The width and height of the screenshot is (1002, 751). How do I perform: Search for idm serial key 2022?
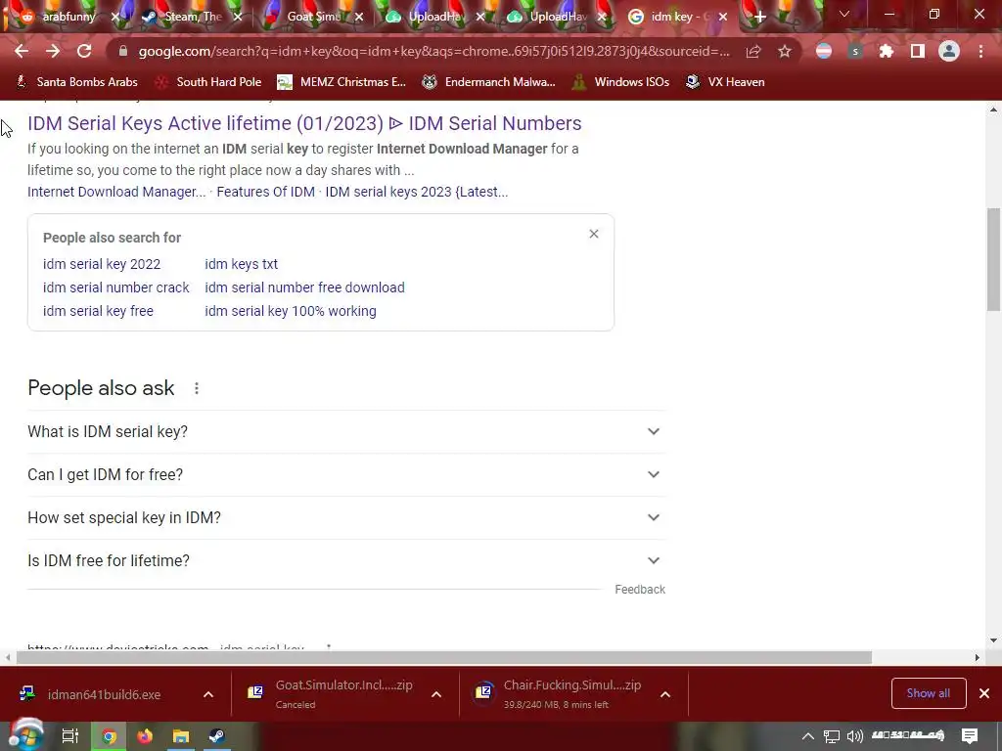(x=102, y=264)
